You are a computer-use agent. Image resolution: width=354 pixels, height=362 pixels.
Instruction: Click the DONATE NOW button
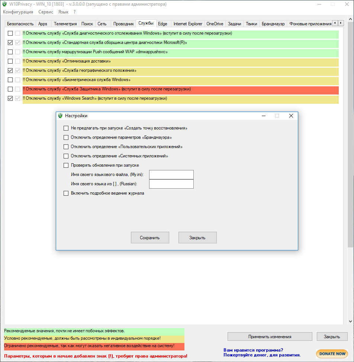(x=332, y=354)
